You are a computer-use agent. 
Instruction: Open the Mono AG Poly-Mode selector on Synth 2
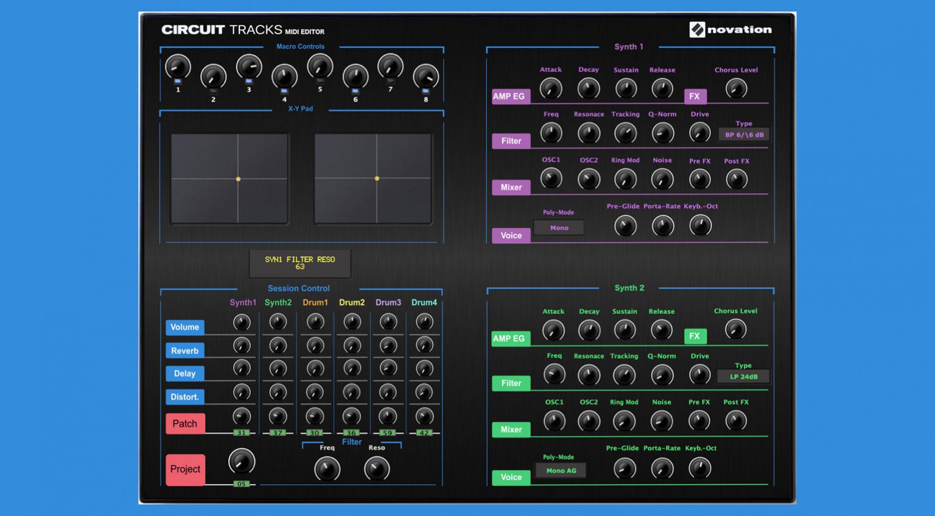click(x=560, y=470)
